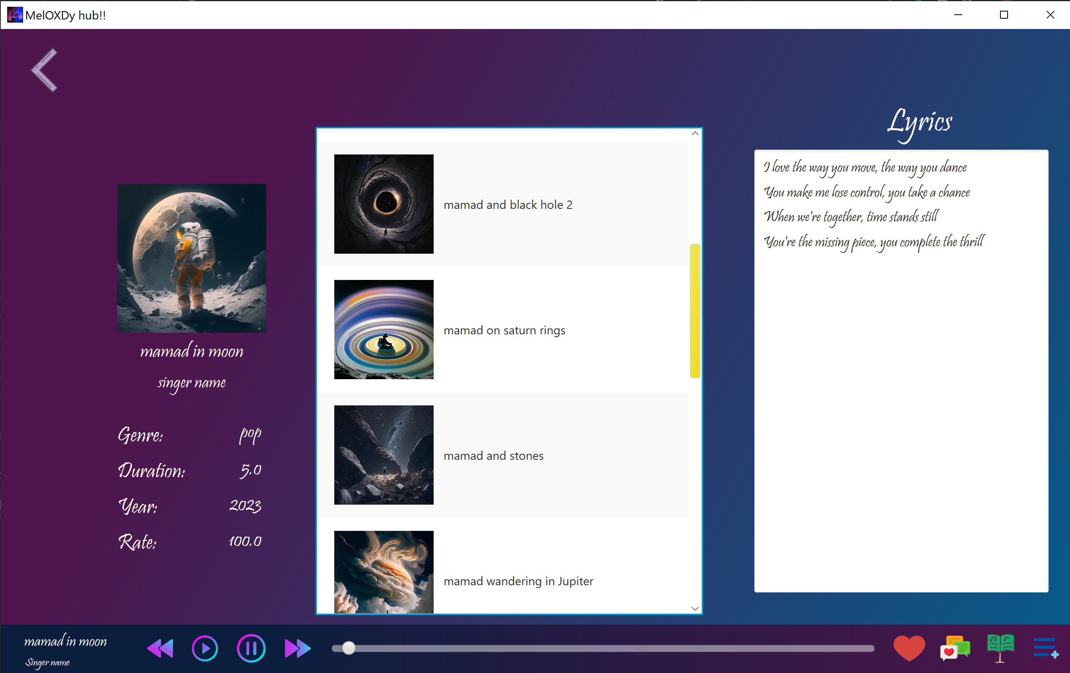Like the song with heart icon
Screen dimensions: 1070x673
(x=909, y=648)
